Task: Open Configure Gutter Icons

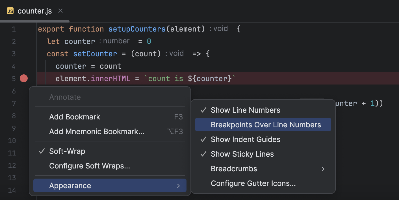Action: tap(253, 183)
